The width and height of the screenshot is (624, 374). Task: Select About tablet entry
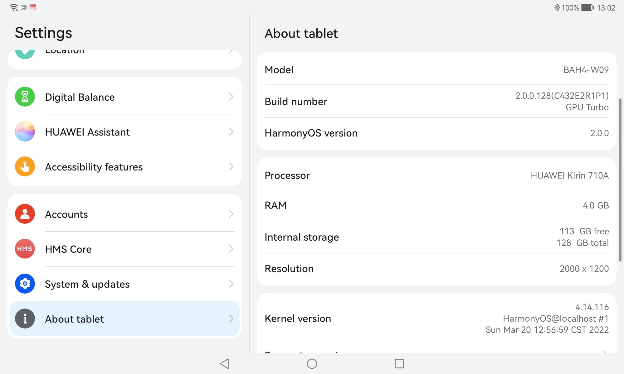click(x=125, y=319)
